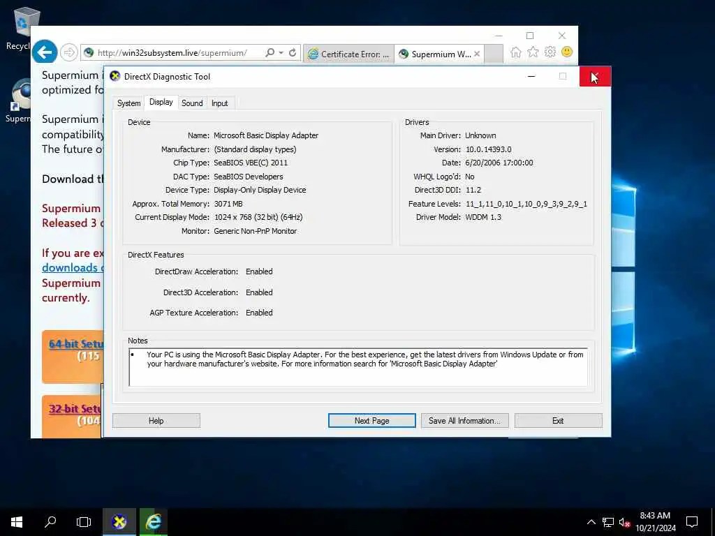Open the Favorites star icon
The image size is (715, 536).
coord(533,52)
